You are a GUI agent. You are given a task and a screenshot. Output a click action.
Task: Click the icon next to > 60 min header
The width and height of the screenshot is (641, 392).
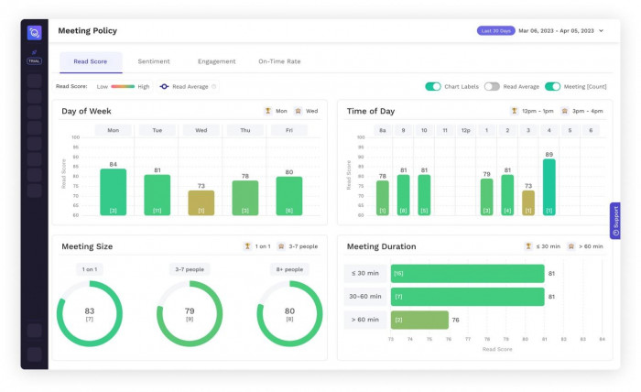click(571, 246)
